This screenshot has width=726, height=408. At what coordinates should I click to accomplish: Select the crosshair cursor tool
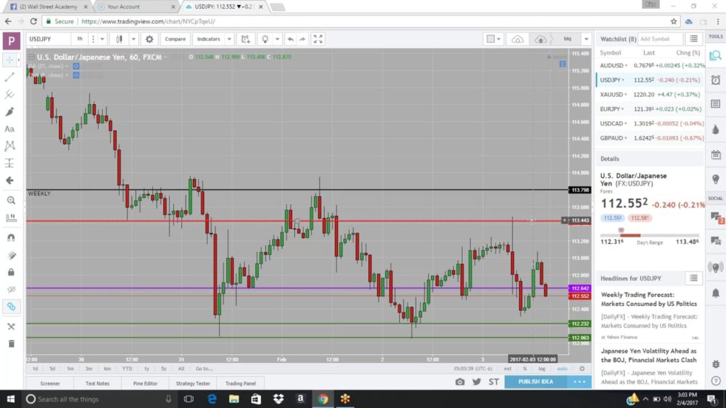click(9, 59)
